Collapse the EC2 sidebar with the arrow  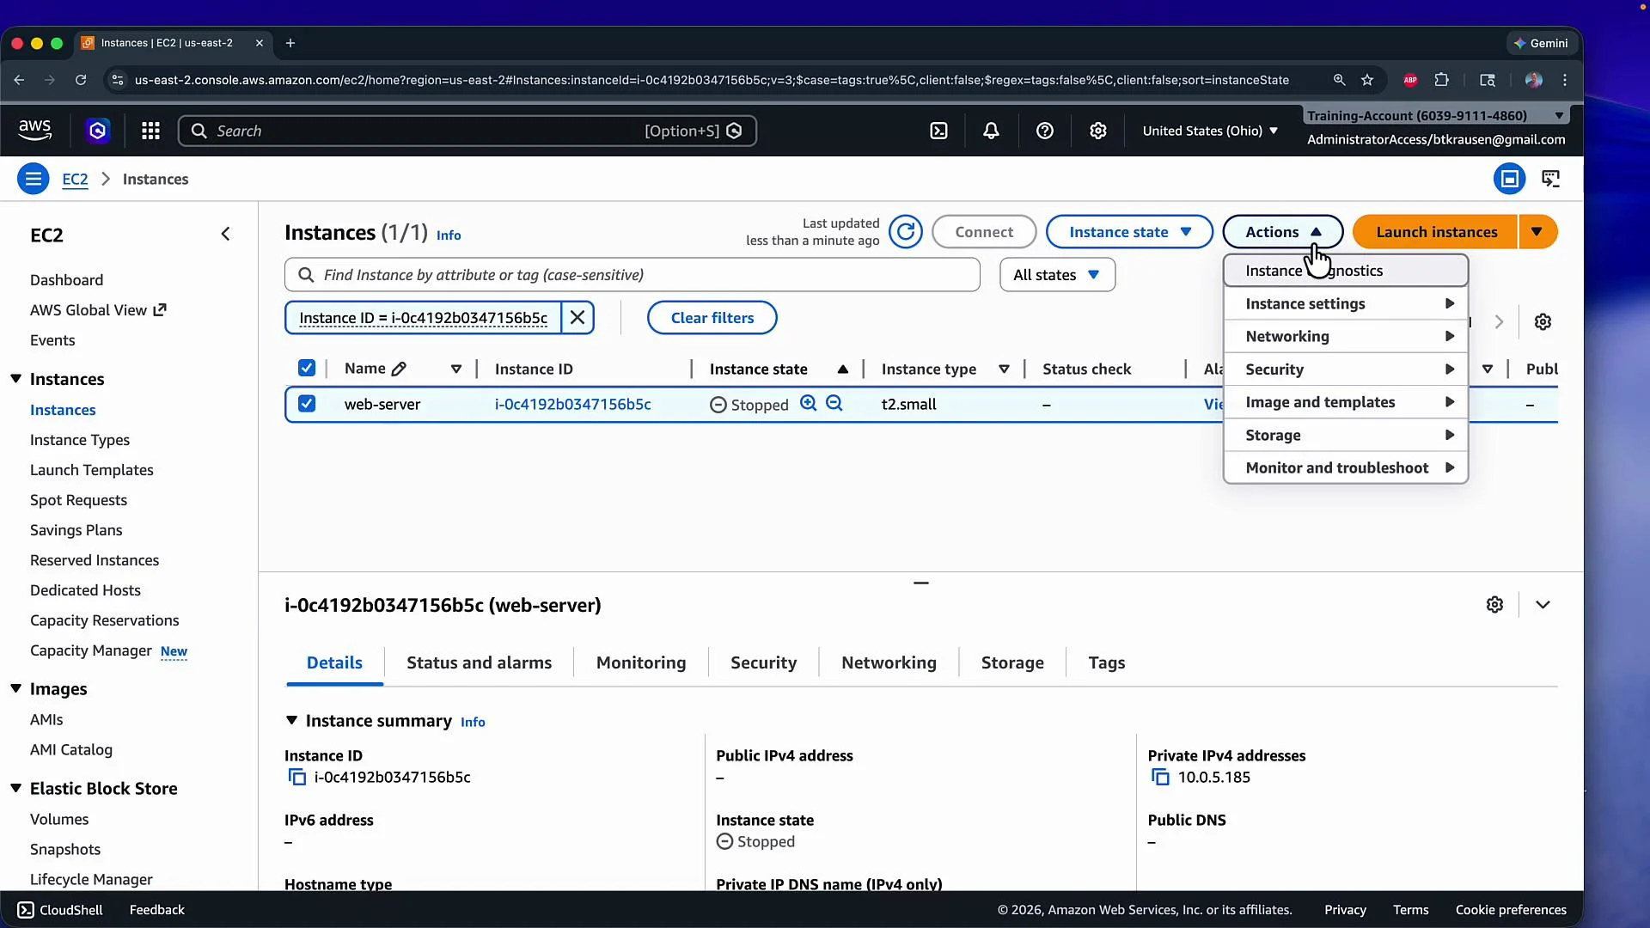(x=225, y=234)
